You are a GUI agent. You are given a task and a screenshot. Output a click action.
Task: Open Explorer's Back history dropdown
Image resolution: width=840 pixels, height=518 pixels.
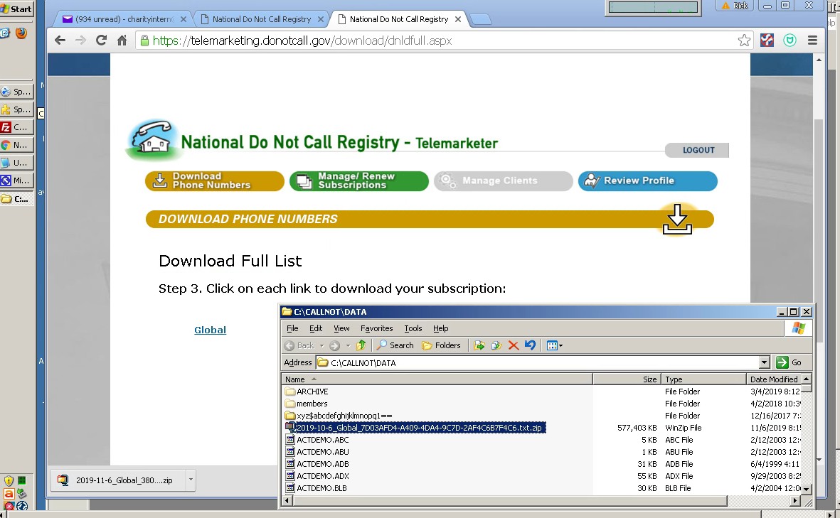pos(322,346)
